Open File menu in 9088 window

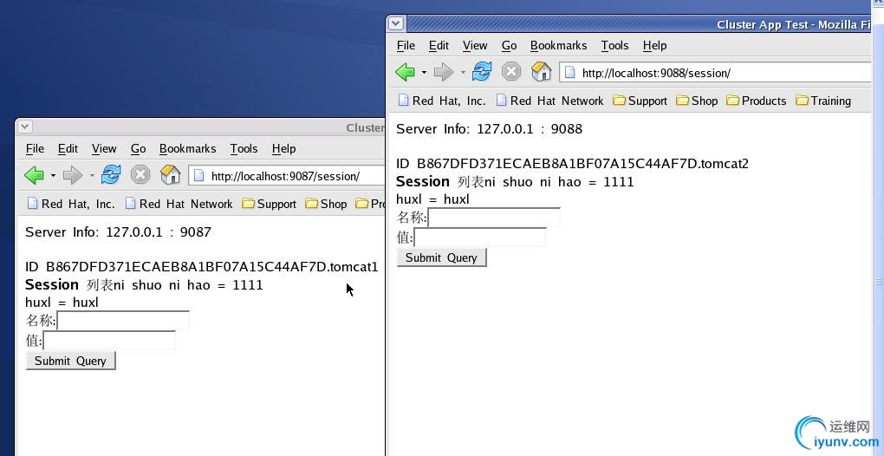406,46
